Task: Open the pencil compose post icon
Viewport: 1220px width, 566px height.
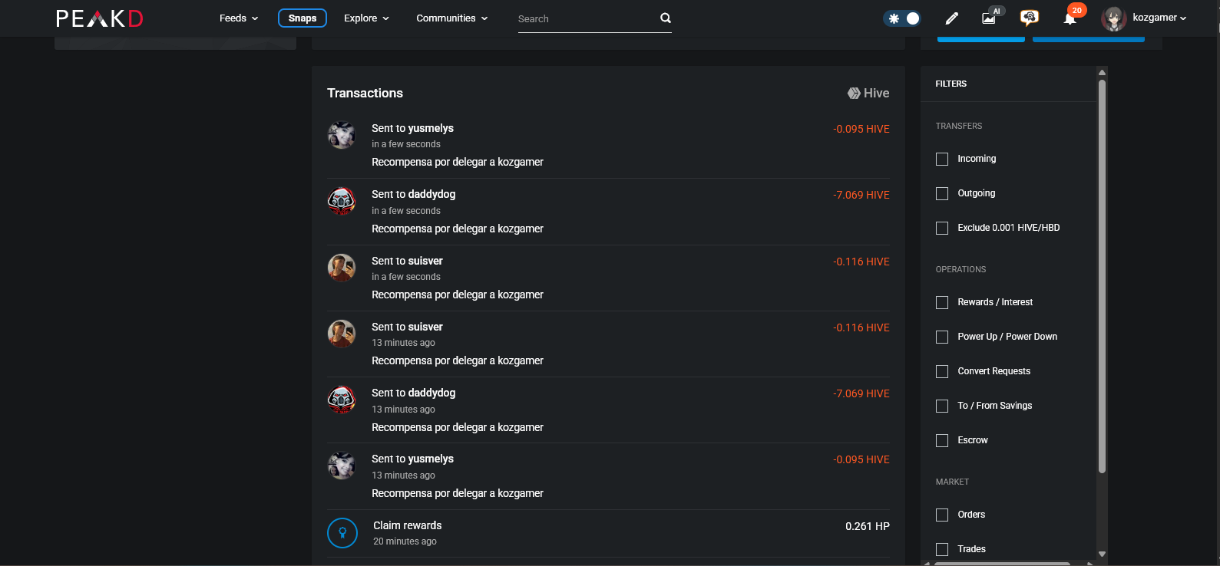Action: point(951,18)
